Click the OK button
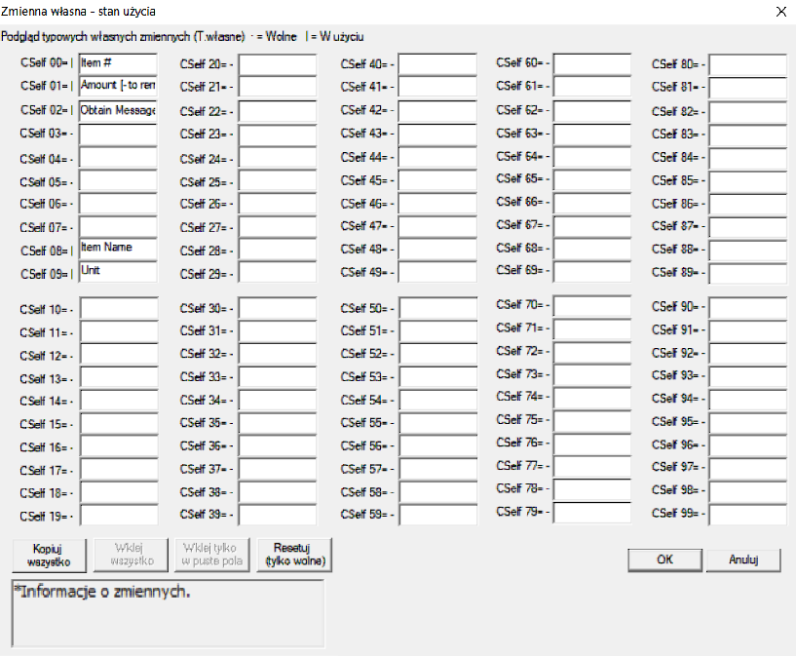 [664, 560]
